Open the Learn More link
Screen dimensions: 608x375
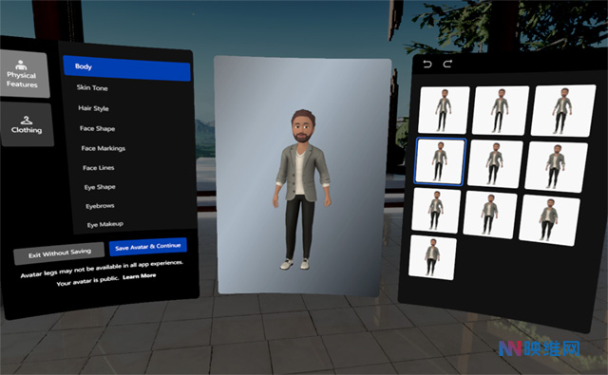140,276
